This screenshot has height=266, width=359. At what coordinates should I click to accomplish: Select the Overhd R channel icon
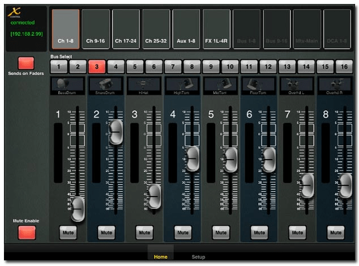tap(335, 86)
